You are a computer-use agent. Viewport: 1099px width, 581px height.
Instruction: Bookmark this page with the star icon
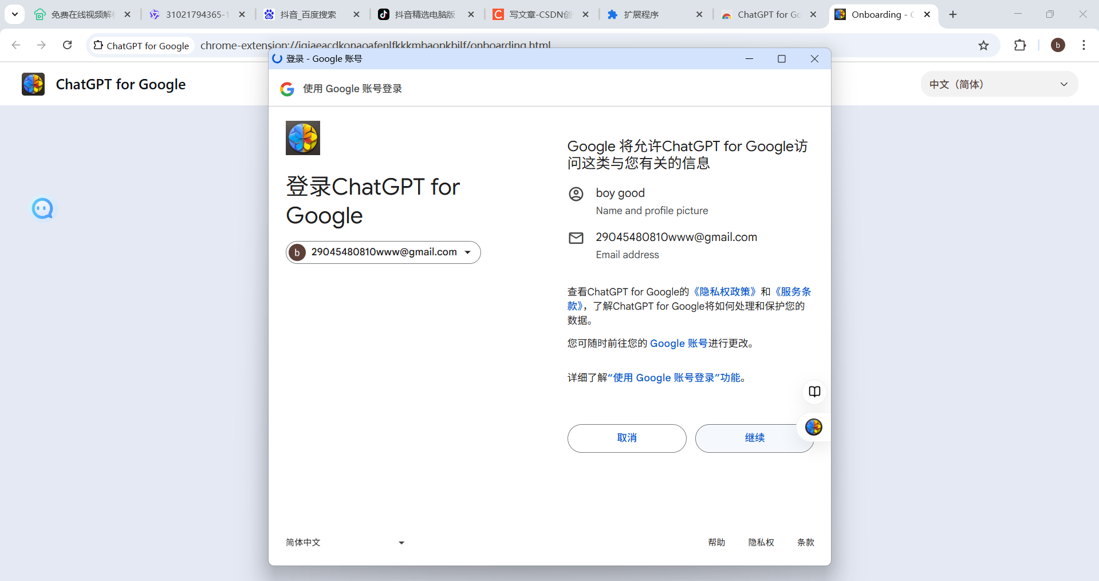coord(983,45)
